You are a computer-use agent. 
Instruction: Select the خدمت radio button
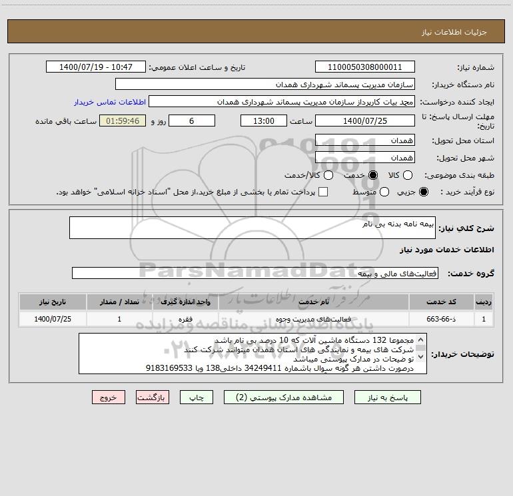pyautogui.click(x=372, y=175)
